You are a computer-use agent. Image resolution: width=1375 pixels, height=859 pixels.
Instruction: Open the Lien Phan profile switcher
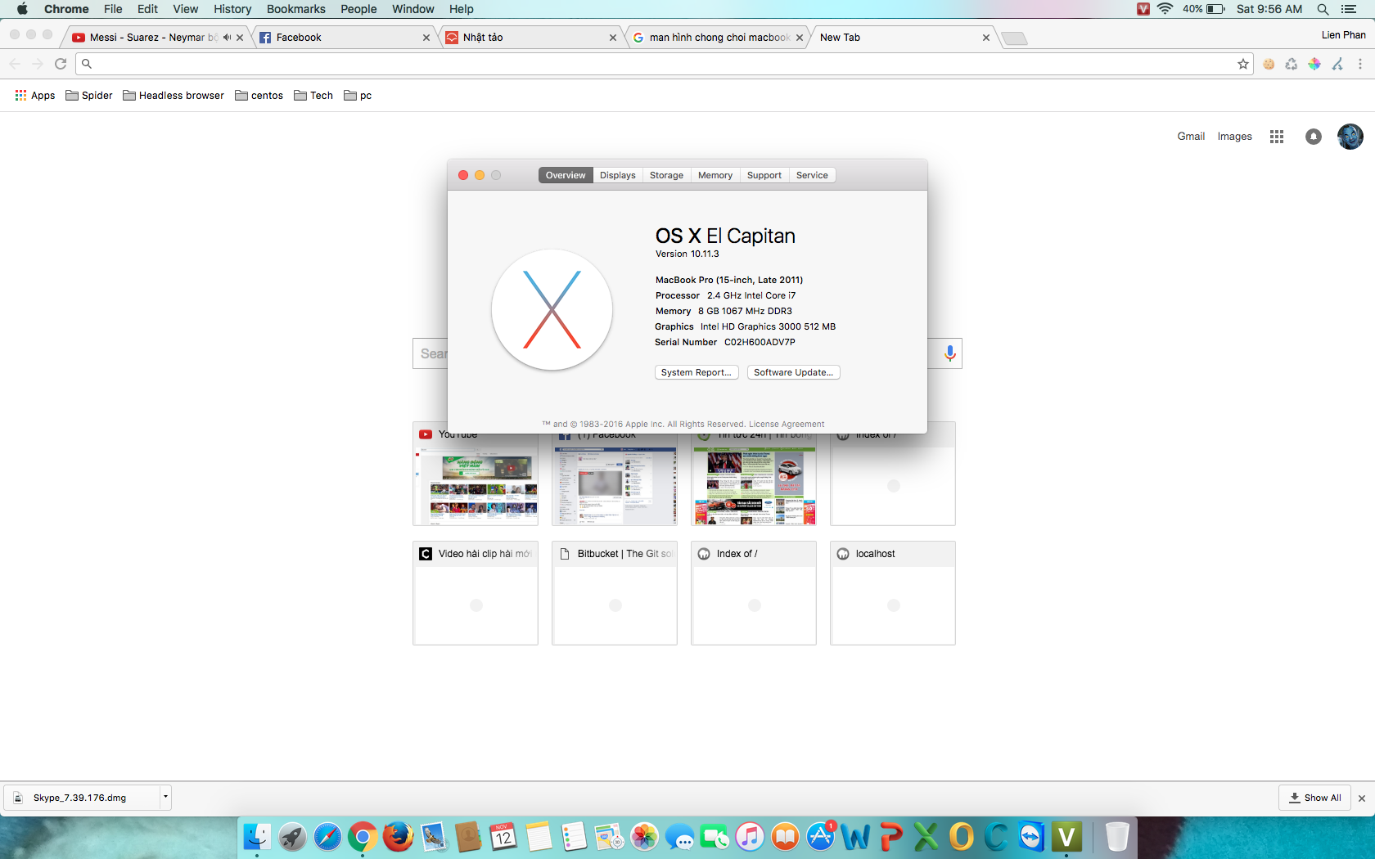1343,35
